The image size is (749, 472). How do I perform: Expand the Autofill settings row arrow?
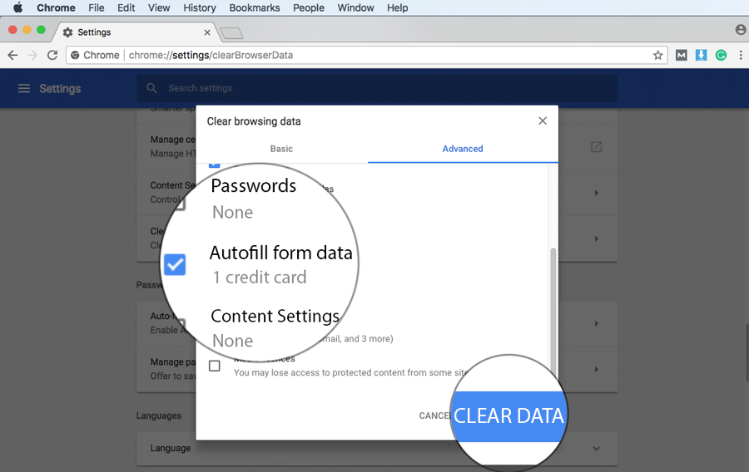[x=596, y=323]
